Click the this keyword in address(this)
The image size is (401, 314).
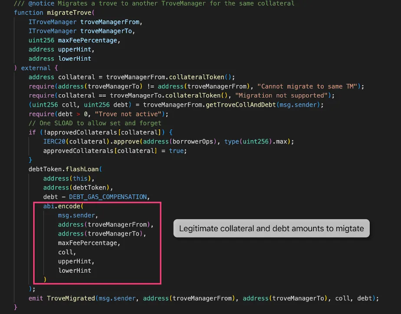coord(80,178)
